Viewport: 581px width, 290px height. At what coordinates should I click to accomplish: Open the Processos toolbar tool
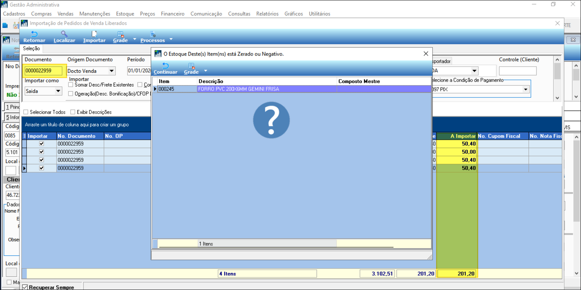tap(153, 37)
